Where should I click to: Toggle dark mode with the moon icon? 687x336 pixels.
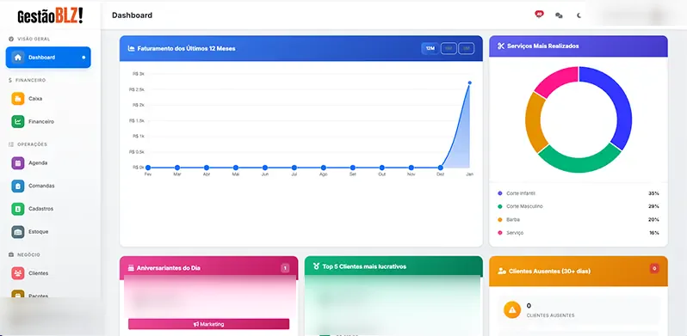pos(579,15)
